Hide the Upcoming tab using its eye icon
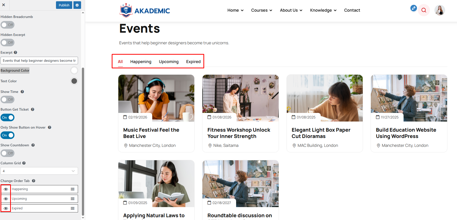457x220 pixels. 6,199
